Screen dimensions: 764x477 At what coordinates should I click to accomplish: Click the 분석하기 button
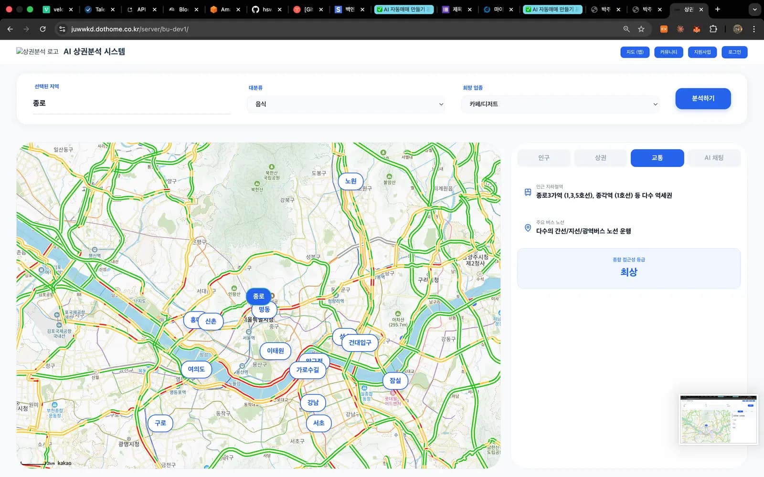(x=703, y=98)
